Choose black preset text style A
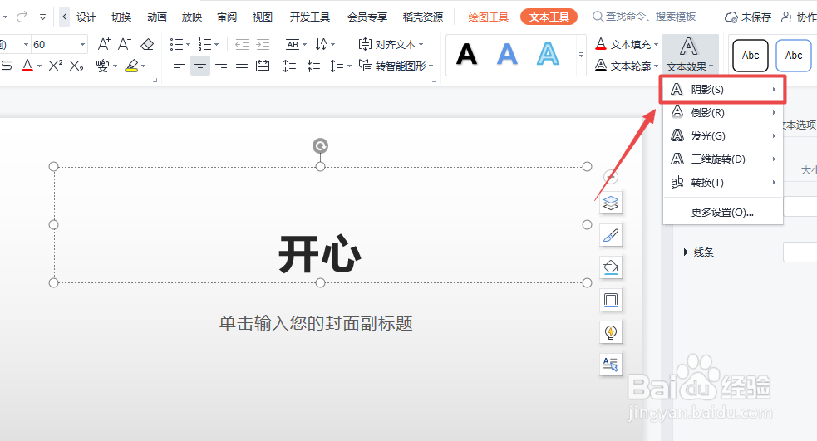This screenshot has width=817, height=441. pos(466,54)
